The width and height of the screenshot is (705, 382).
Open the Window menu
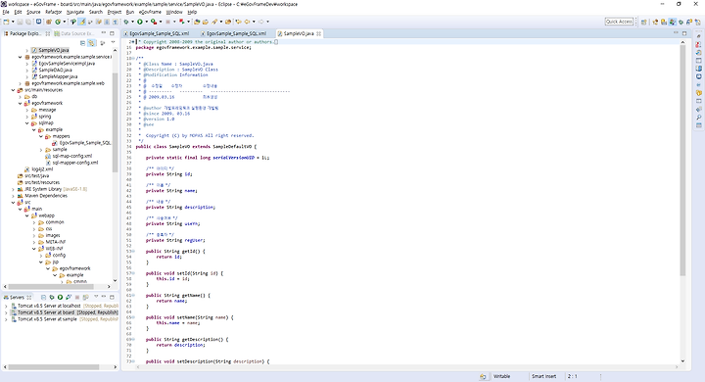tap(174, 12)
